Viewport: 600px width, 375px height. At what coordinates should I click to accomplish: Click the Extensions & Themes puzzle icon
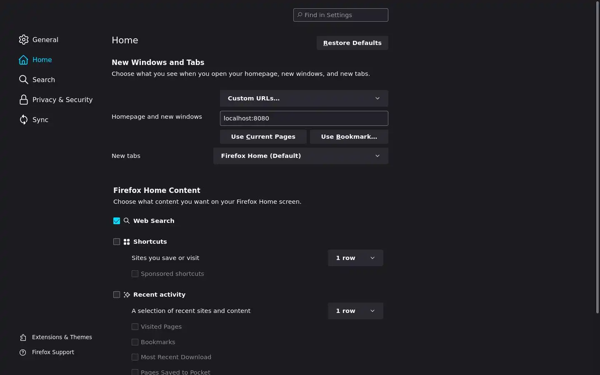[23, 337]
